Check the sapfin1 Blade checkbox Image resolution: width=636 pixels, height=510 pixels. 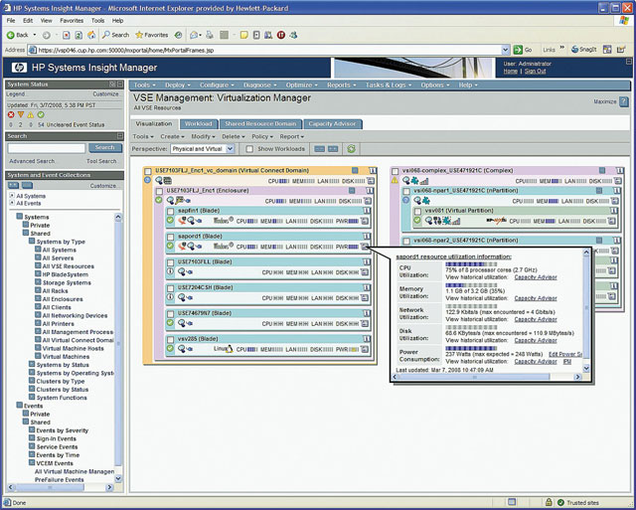pyautogui.click(x=171, y=211)
